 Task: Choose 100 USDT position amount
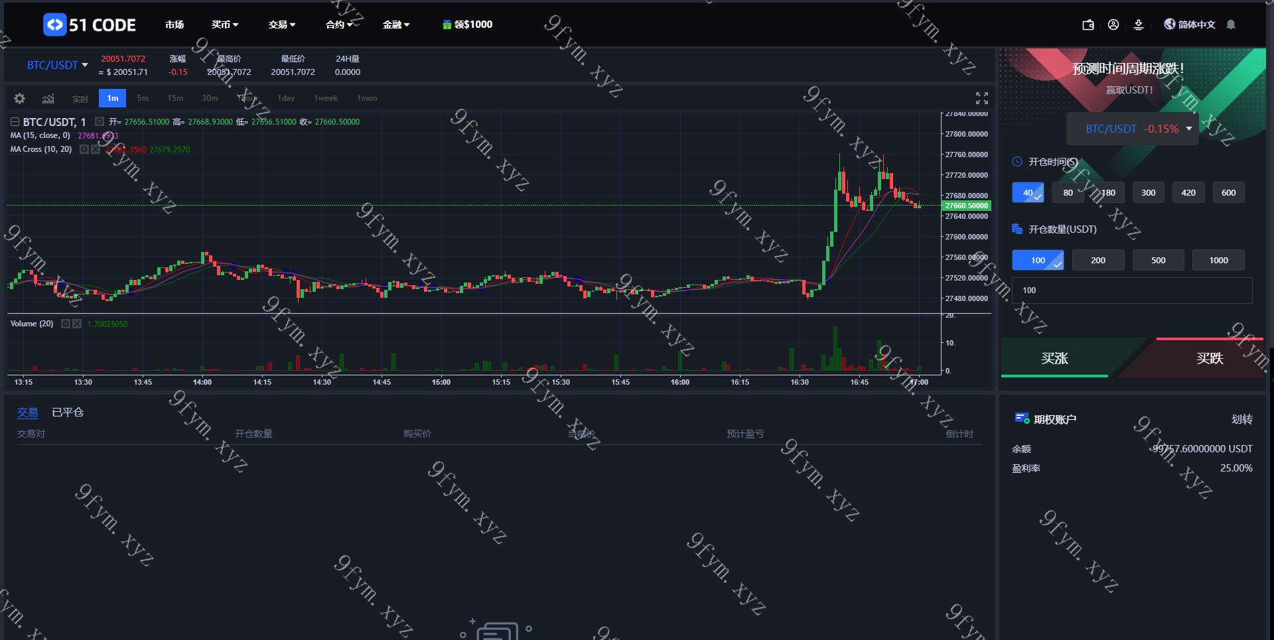1038,260
